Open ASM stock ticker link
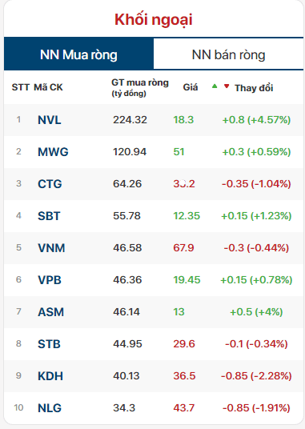The width and height of the screenshot is (305, 429). 51,312
